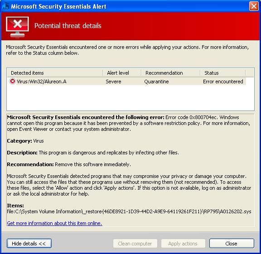The width and height of the screenshot is (261, 254).
Task: Click the infected file path under Items
Action: 129,211
